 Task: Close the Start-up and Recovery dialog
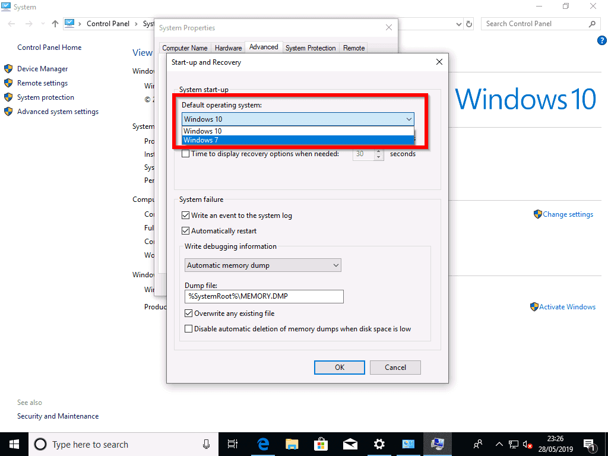pos(439,62)
